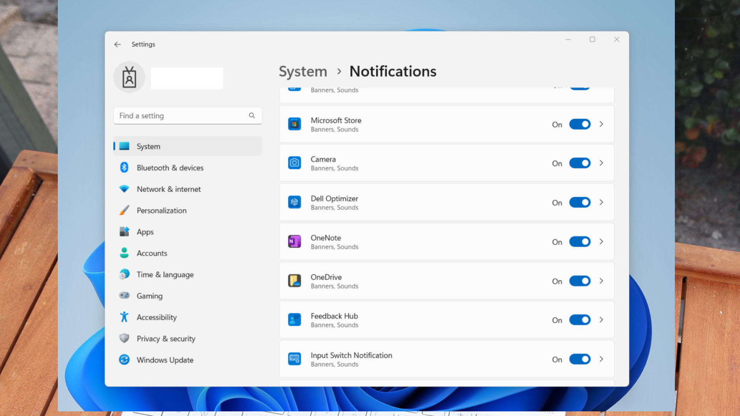Disable Dell Optimizer notifications toggle

[580, 202]
